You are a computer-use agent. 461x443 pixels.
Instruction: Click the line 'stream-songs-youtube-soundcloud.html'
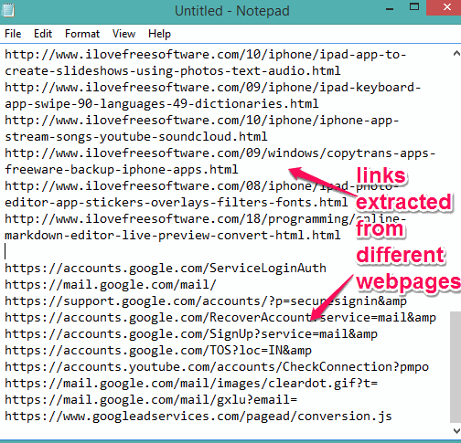136,137
